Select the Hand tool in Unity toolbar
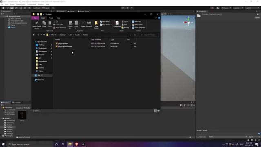The width and height of the screenshot is (261, 147). coord(3,8)
